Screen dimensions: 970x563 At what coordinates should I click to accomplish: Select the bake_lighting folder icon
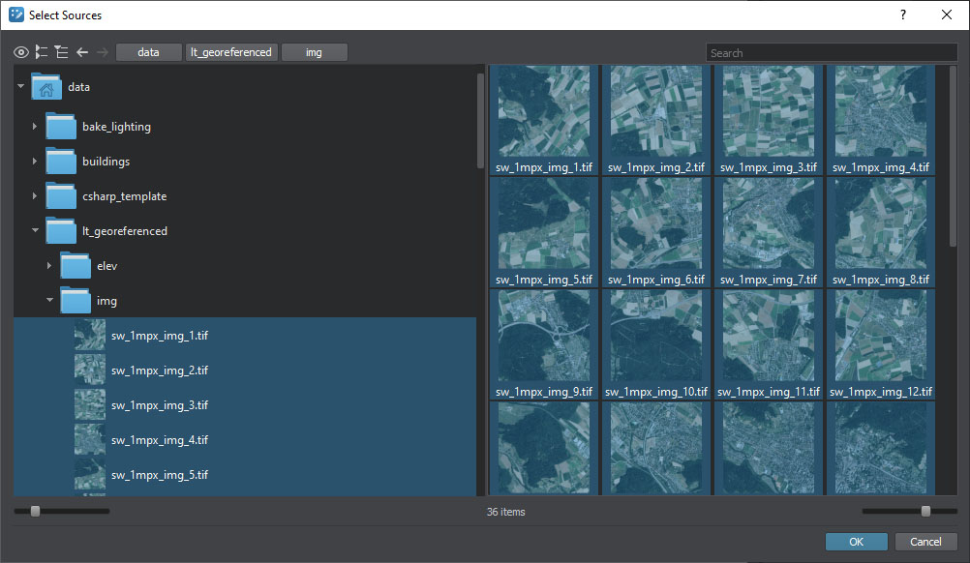click(61, 127)
